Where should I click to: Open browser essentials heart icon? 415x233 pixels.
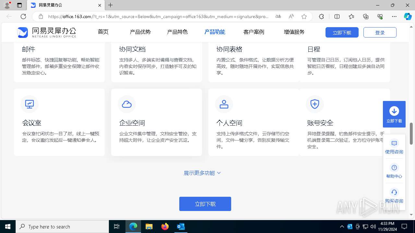click(x=380, y=17)
